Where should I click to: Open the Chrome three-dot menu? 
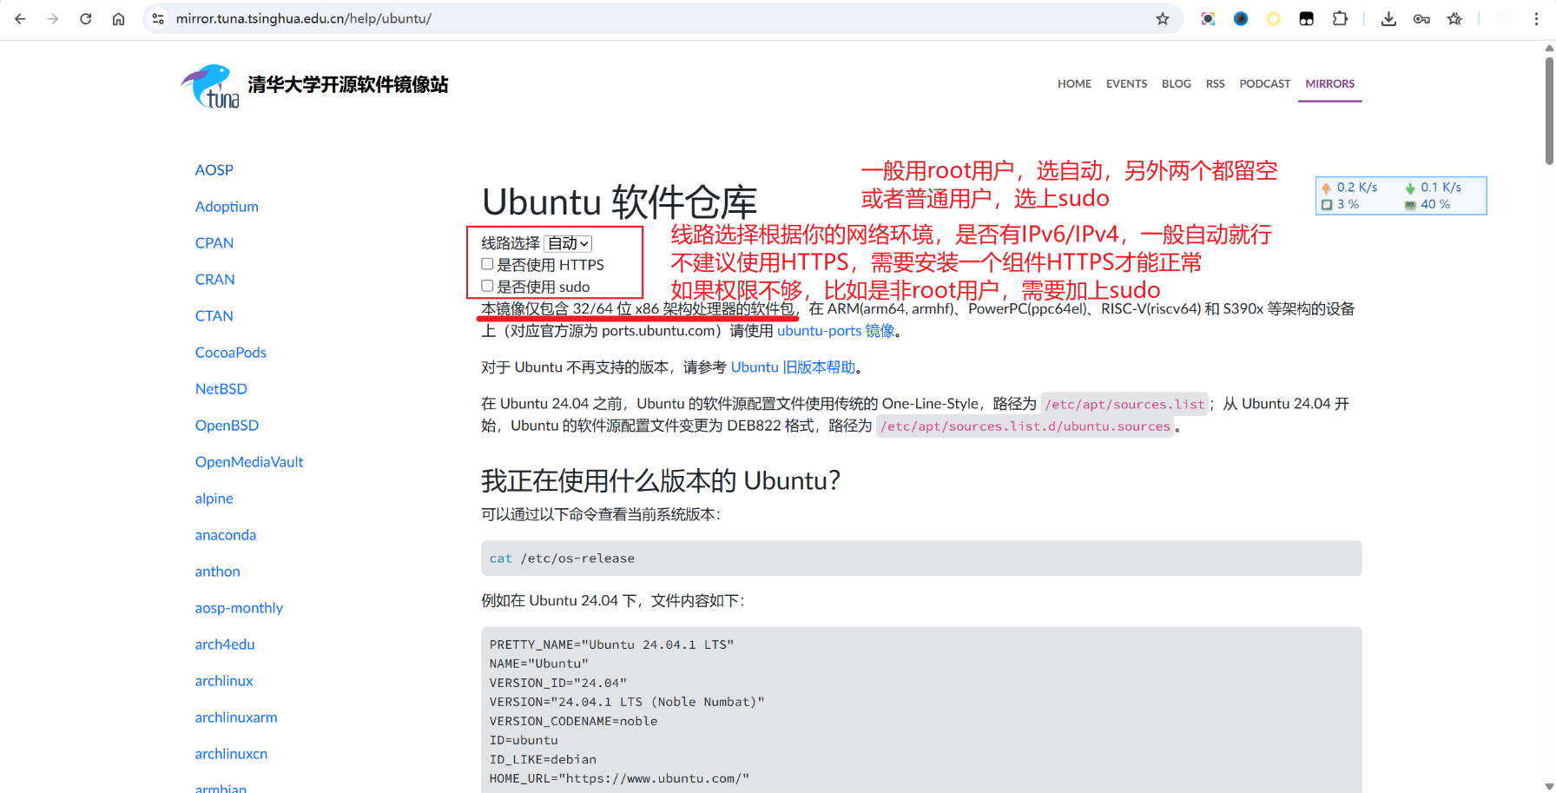[x=1538, y=18]
